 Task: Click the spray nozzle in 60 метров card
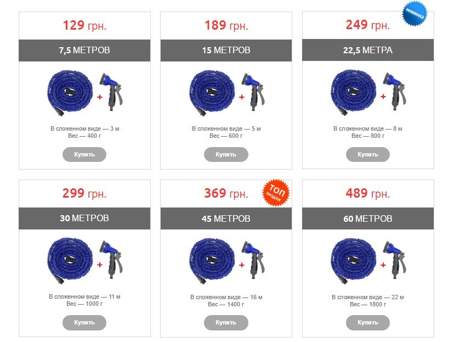[x=395, y=259]
